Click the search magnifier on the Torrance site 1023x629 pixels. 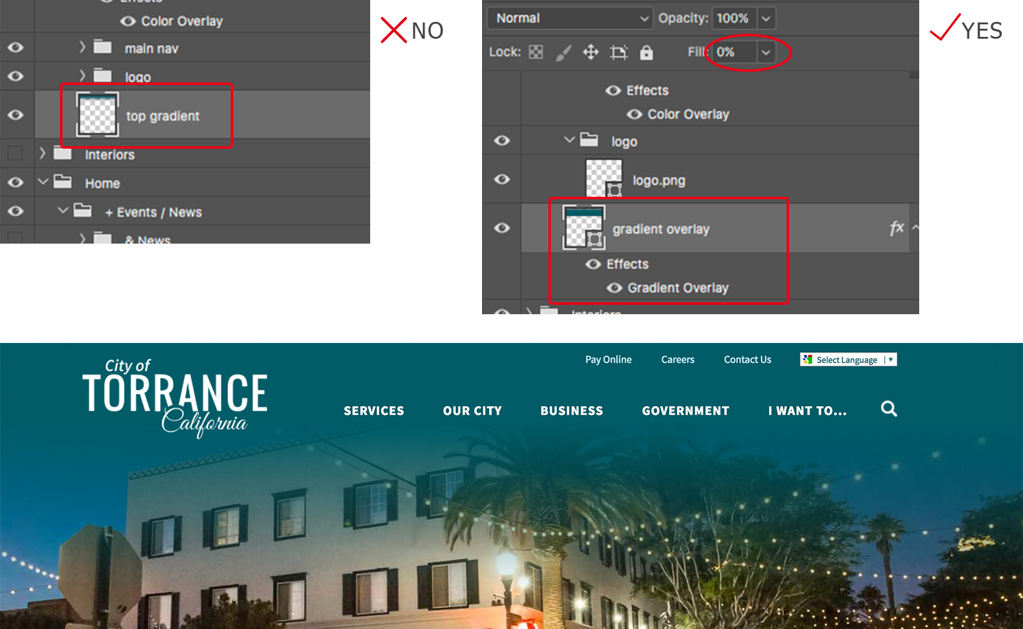tap(889, 409)
